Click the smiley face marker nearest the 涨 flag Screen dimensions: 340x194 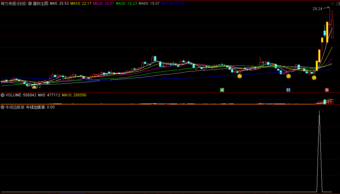[x=314, y=78]
